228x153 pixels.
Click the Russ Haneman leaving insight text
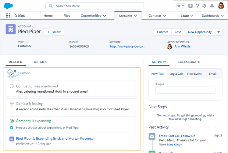pos(73,109)
